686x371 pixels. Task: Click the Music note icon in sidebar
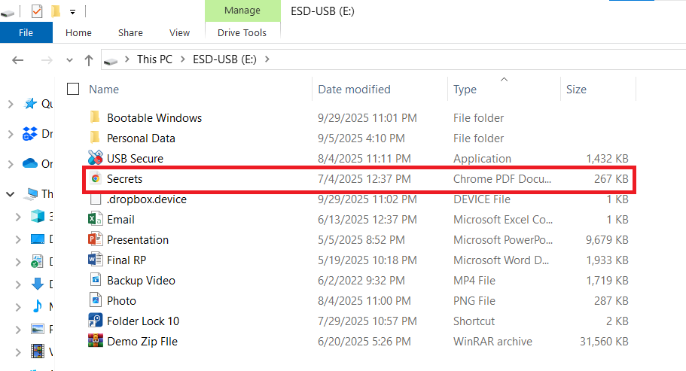pos(38,306)
